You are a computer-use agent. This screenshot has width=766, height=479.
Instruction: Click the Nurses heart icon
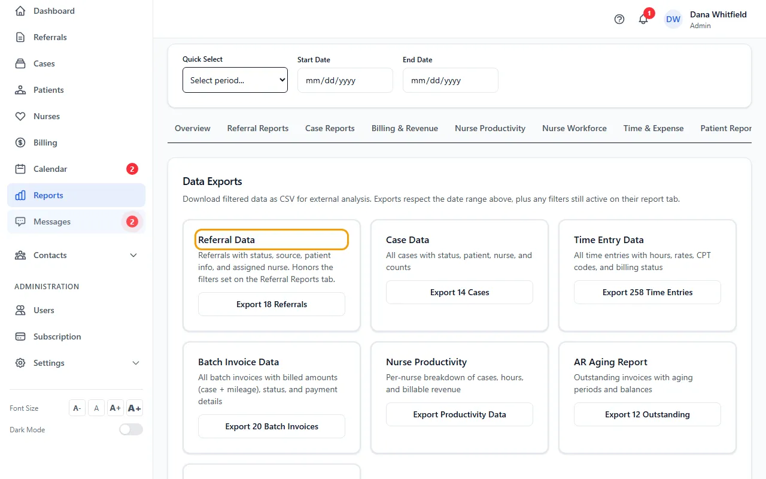pyautogui.click(x=20, y=116)
